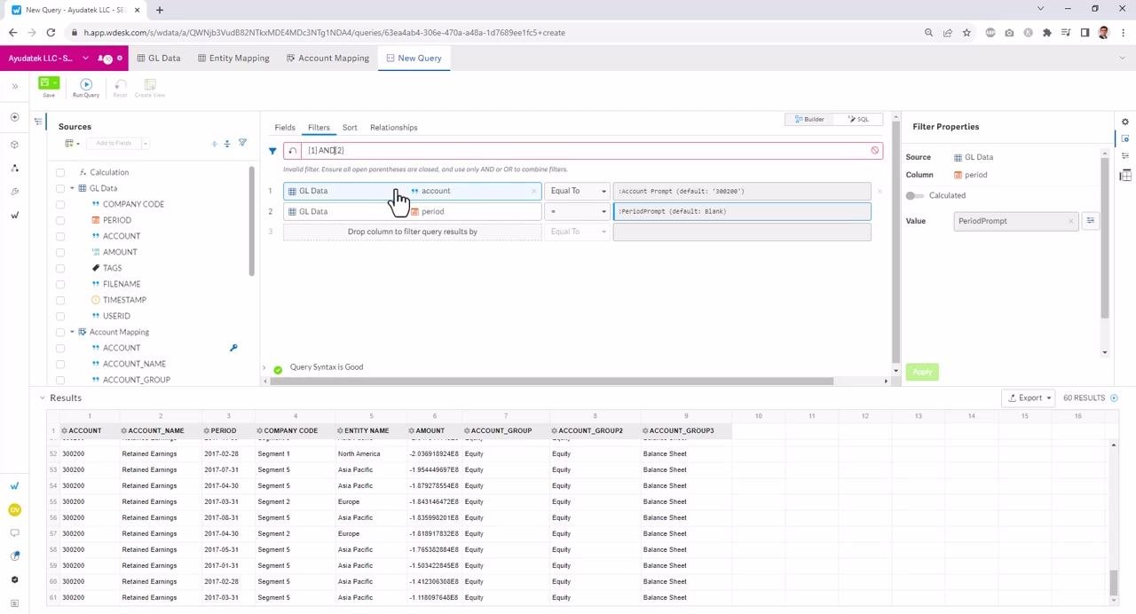Switch to Builder mode
This screenshot has height=614, width=1136.
(810, 119)
